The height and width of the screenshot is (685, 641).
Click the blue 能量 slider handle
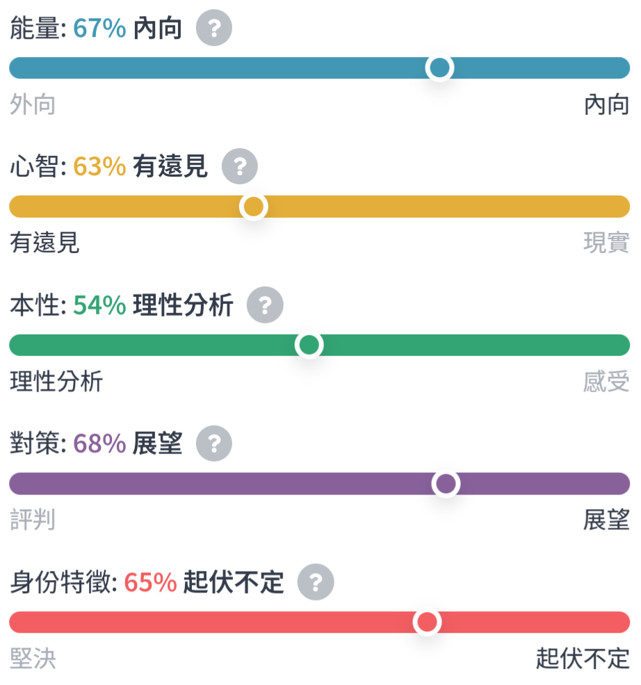tap(439, 67)
